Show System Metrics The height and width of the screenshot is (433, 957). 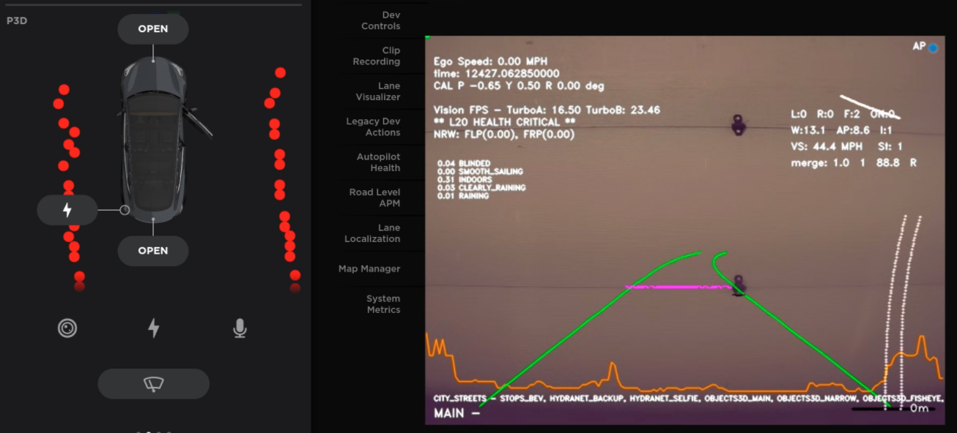(383, 304)
